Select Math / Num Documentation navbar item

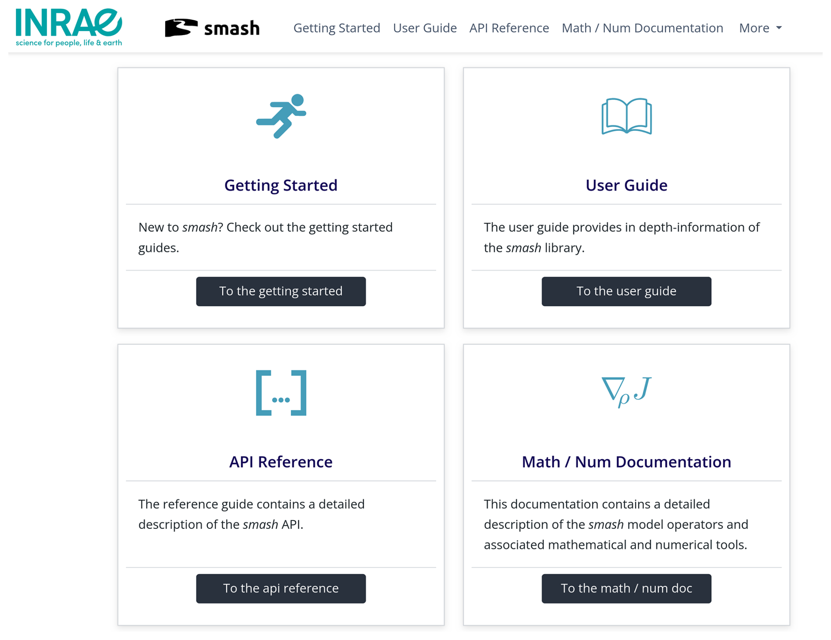[x=642, y=28]
